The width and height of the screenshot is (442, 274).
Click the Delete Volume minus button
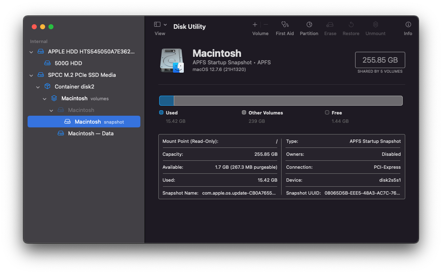pos(266,25)
